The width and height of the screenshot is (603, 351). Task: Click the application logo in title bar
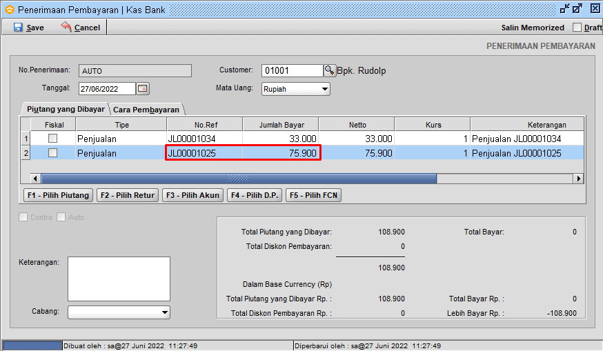[x=9, y=10]
